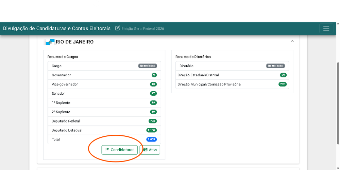The width and height of the screenshot is (340, 170).
Task: Click the Cargo column header
Action: (x=56, y=66)
